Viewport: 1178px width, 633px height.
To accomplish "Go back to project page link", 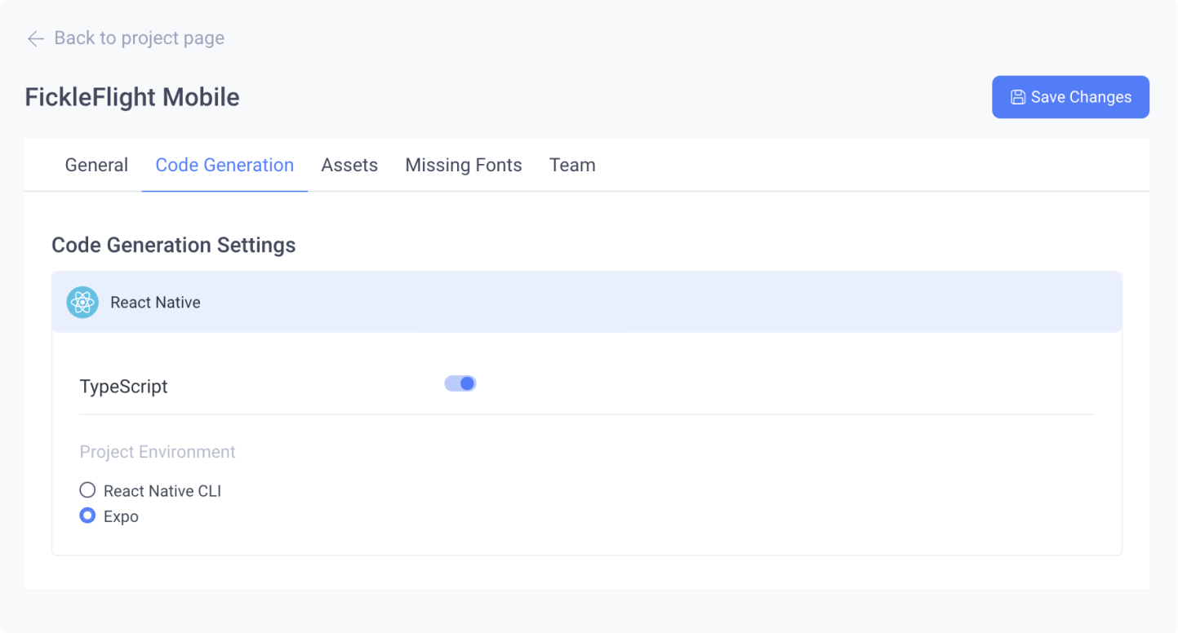I will pyautogui.click(x=126, y=38).
